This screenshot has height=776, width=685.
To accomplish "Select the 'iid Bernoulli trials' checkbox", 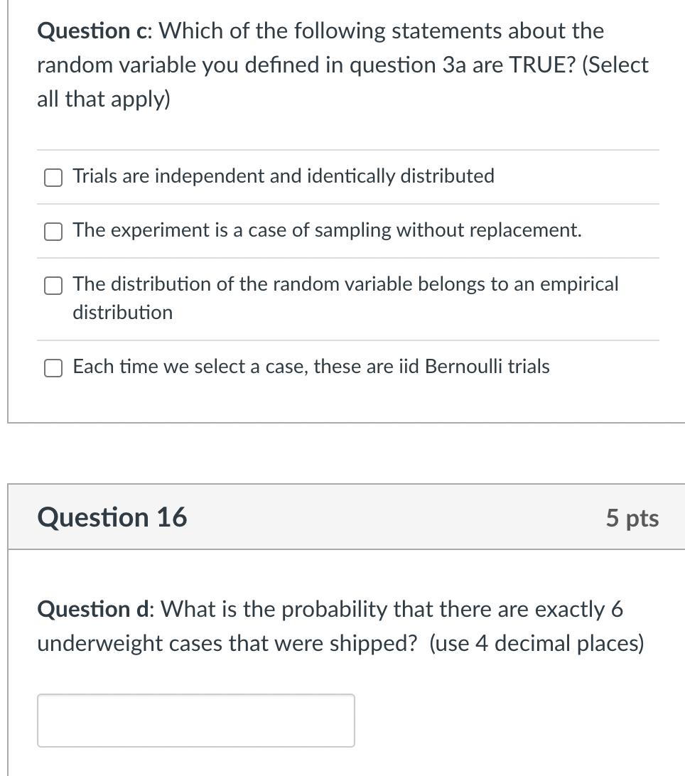I will tap(53, 367).
